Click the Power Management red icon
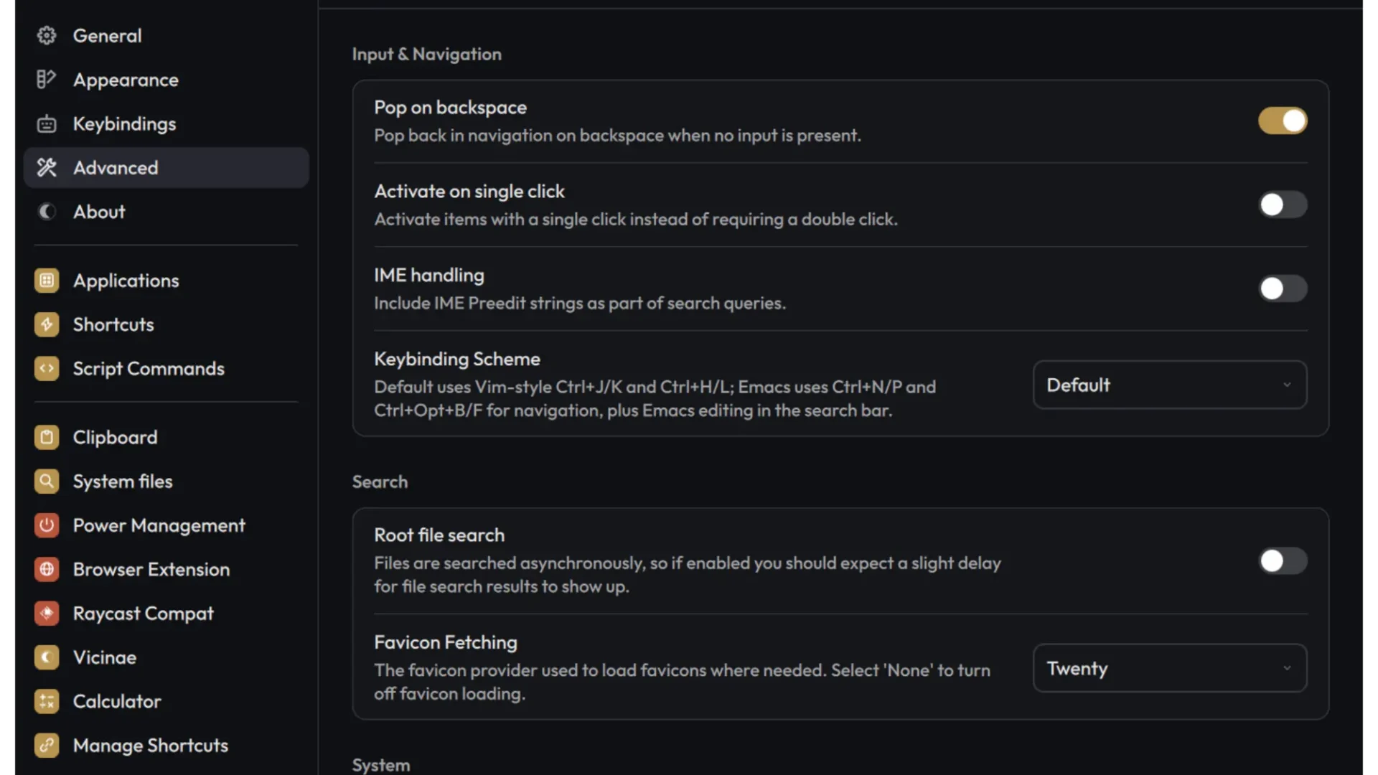1378x775 pixels. tap(47, 525)
